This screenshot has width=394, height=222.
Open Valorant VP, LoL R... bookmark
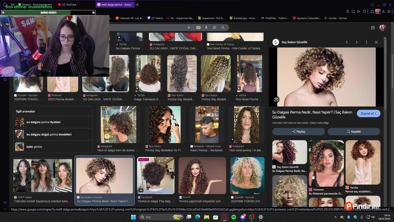(130, 18)
